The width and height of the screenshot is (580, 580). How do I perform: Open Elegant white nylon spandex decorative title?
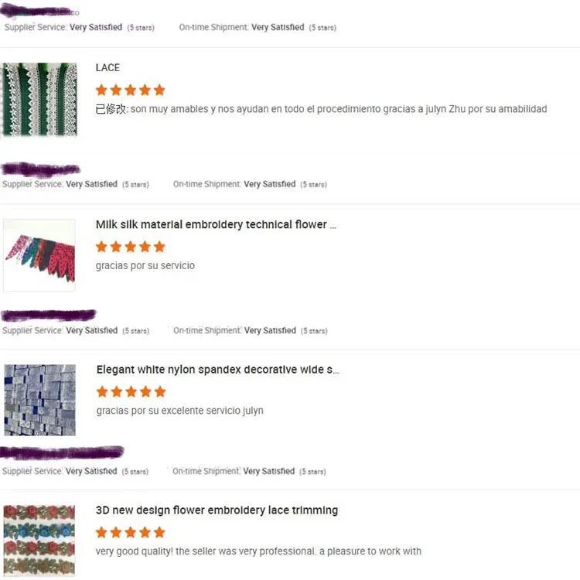(217, 370)
